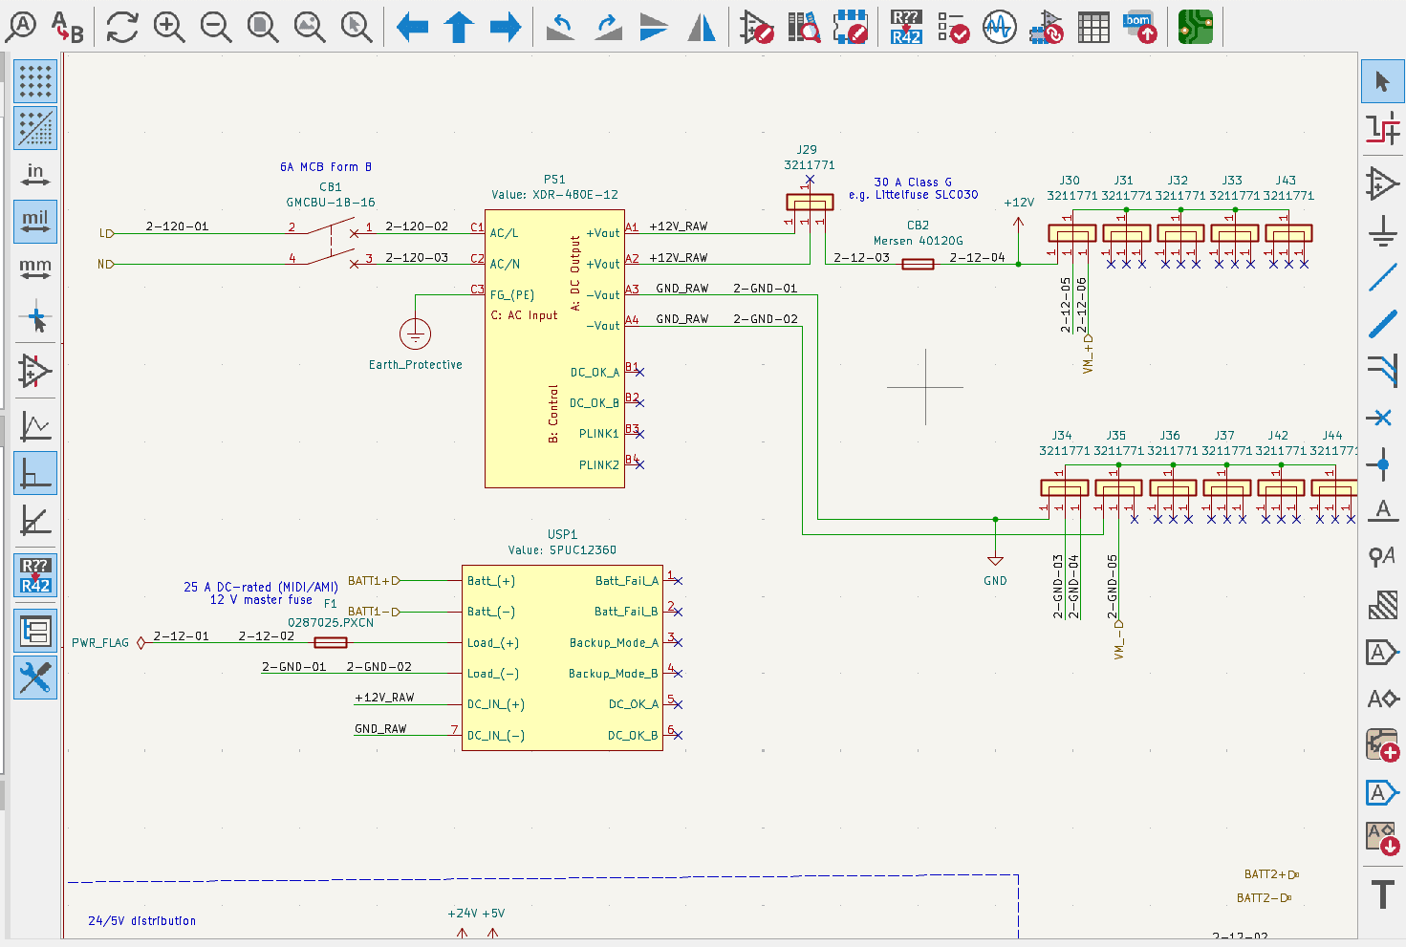Switch units to mils

[35, 222]
